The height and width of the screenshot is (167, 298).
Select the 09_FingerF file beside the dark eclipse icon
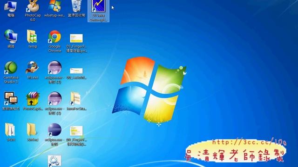(x=76, y=135)
